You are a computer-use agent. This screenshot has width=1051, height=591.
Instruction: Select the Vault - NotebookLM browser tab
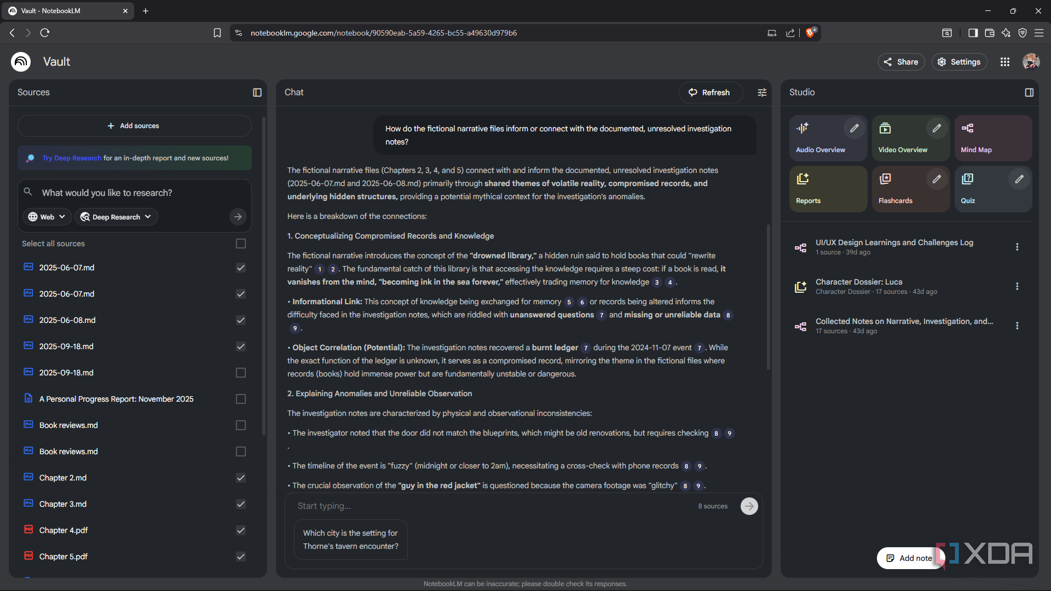point(68,11)
